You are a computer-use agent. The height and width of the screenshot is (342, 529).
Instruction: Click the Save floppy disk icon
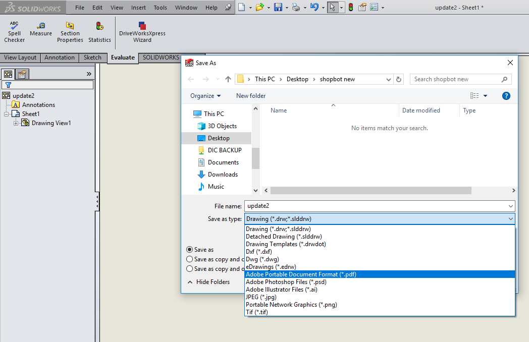coord(278,7)
